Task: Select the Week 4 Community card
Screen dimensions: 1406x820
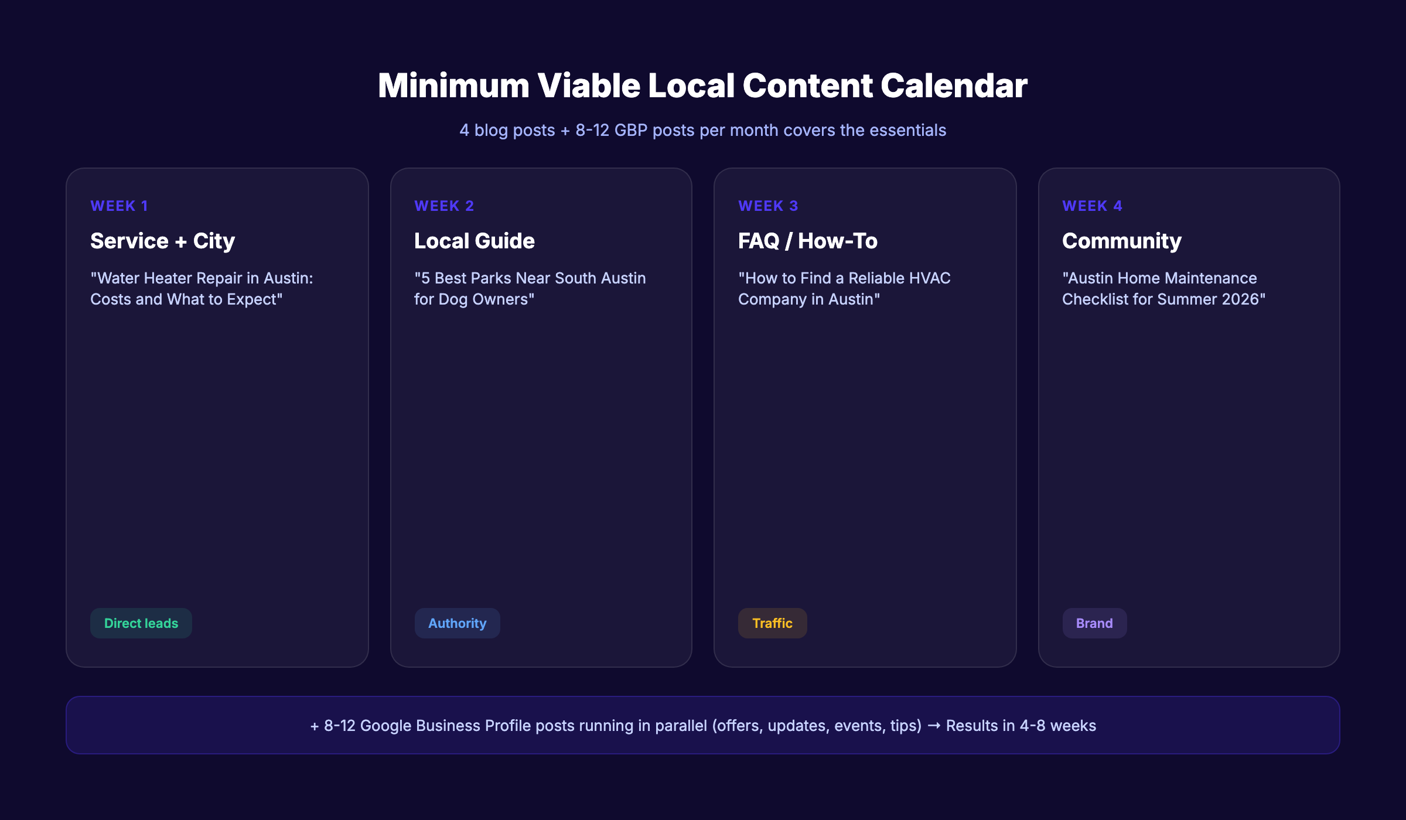Action: (1190, 417)
